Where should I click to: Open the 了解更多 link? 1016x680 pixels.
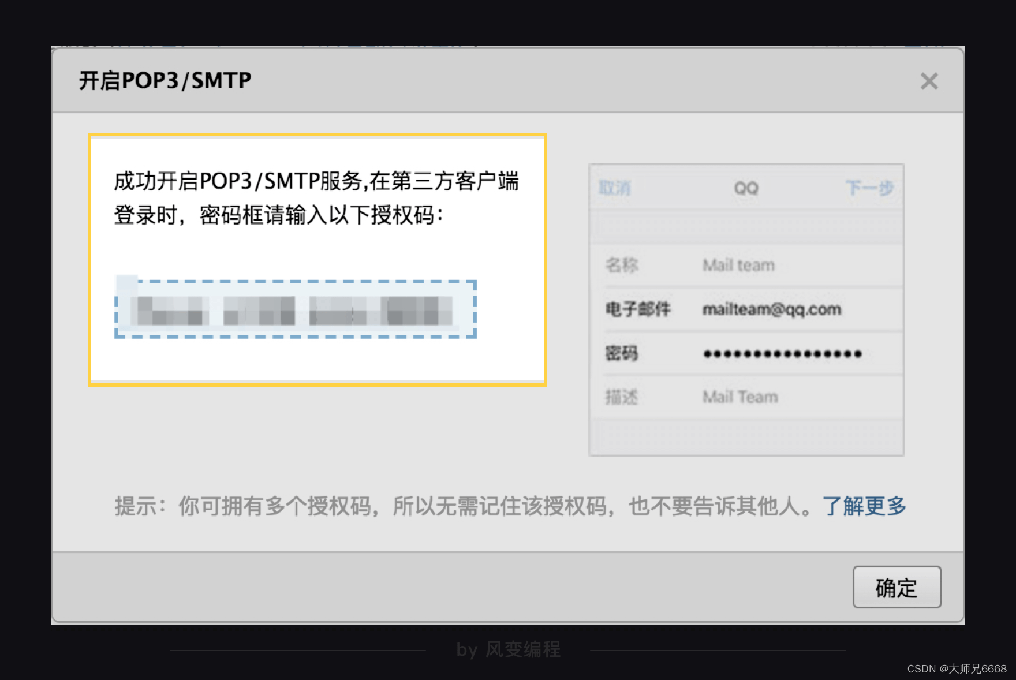click(864, 506)
